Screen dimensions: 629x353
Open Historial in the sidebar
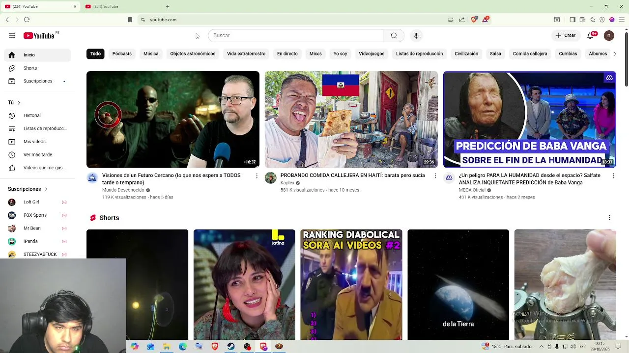coord(37,115)
